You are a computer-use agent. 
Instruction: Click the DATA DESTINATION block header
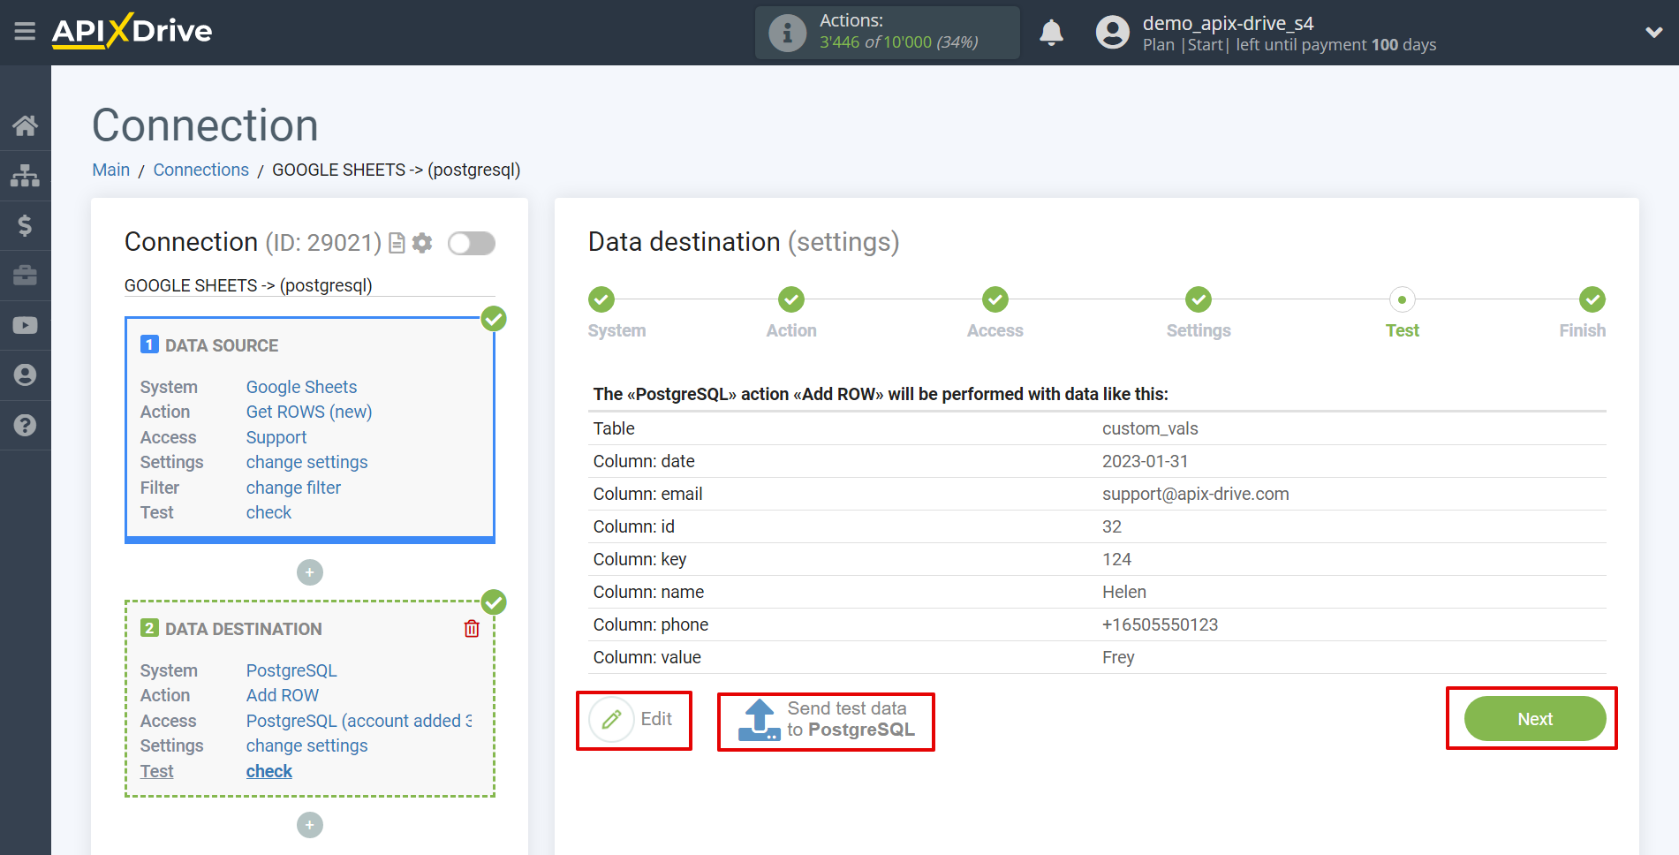(231, 629)
